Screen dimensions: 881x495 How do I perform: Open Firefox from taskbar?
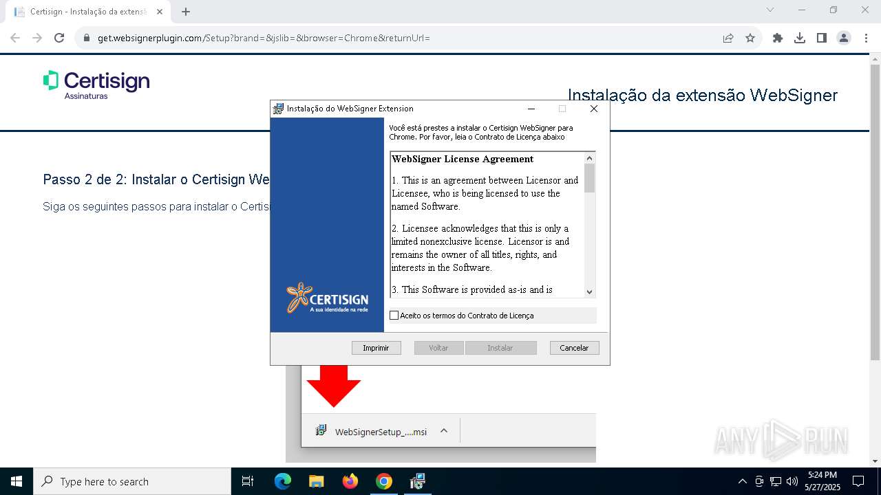point(350,481)
